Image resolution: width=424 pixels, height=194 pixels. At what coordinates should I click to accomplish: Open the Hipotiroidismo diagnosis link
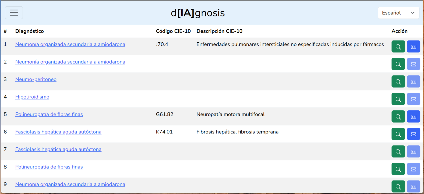32,97
